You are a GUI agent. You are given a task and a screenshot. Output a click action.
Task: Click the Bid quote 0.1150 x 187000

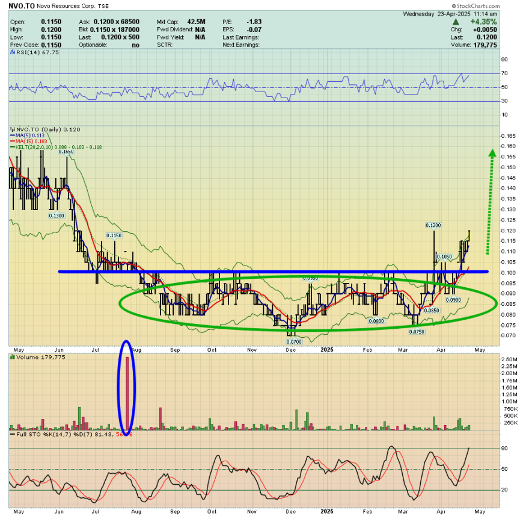tap(115, 30)
